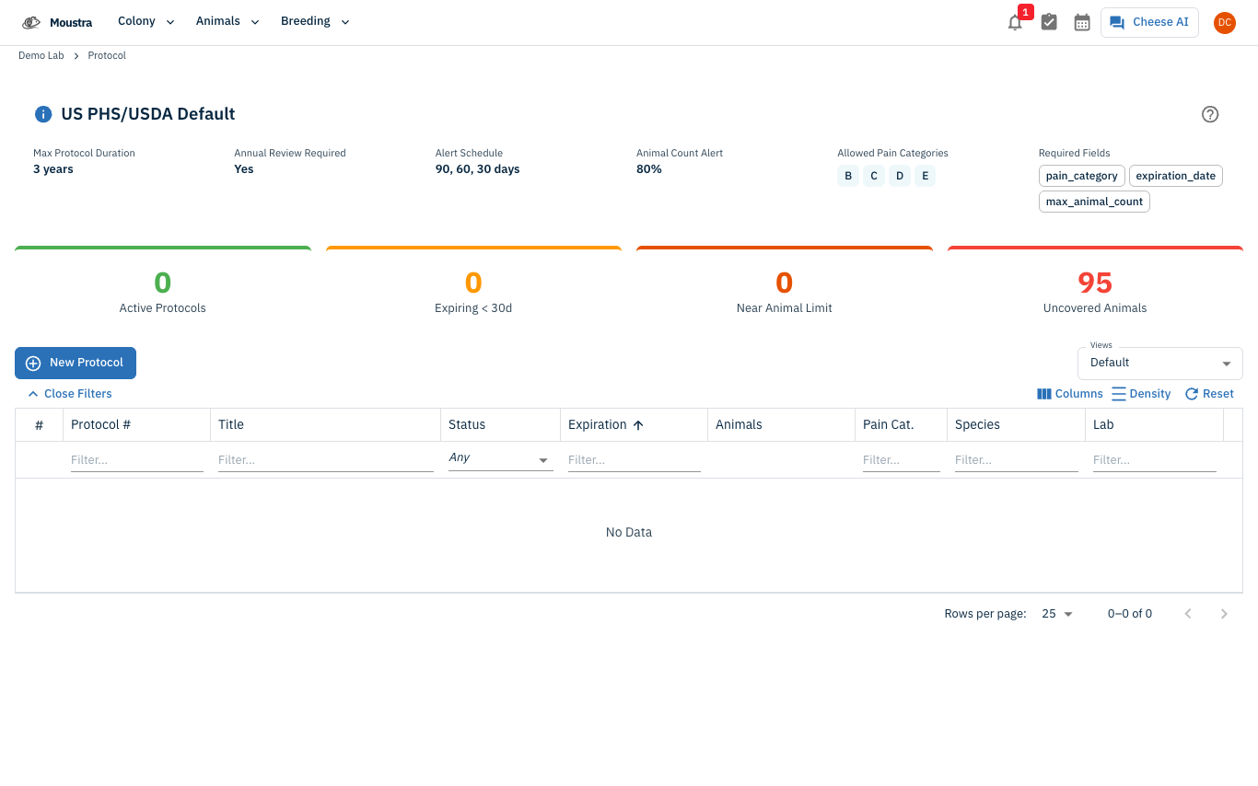Click the max_animal_count required field chip
Screen dimensions: 1258x786
pyautogui.click(x=1094, y=202)
